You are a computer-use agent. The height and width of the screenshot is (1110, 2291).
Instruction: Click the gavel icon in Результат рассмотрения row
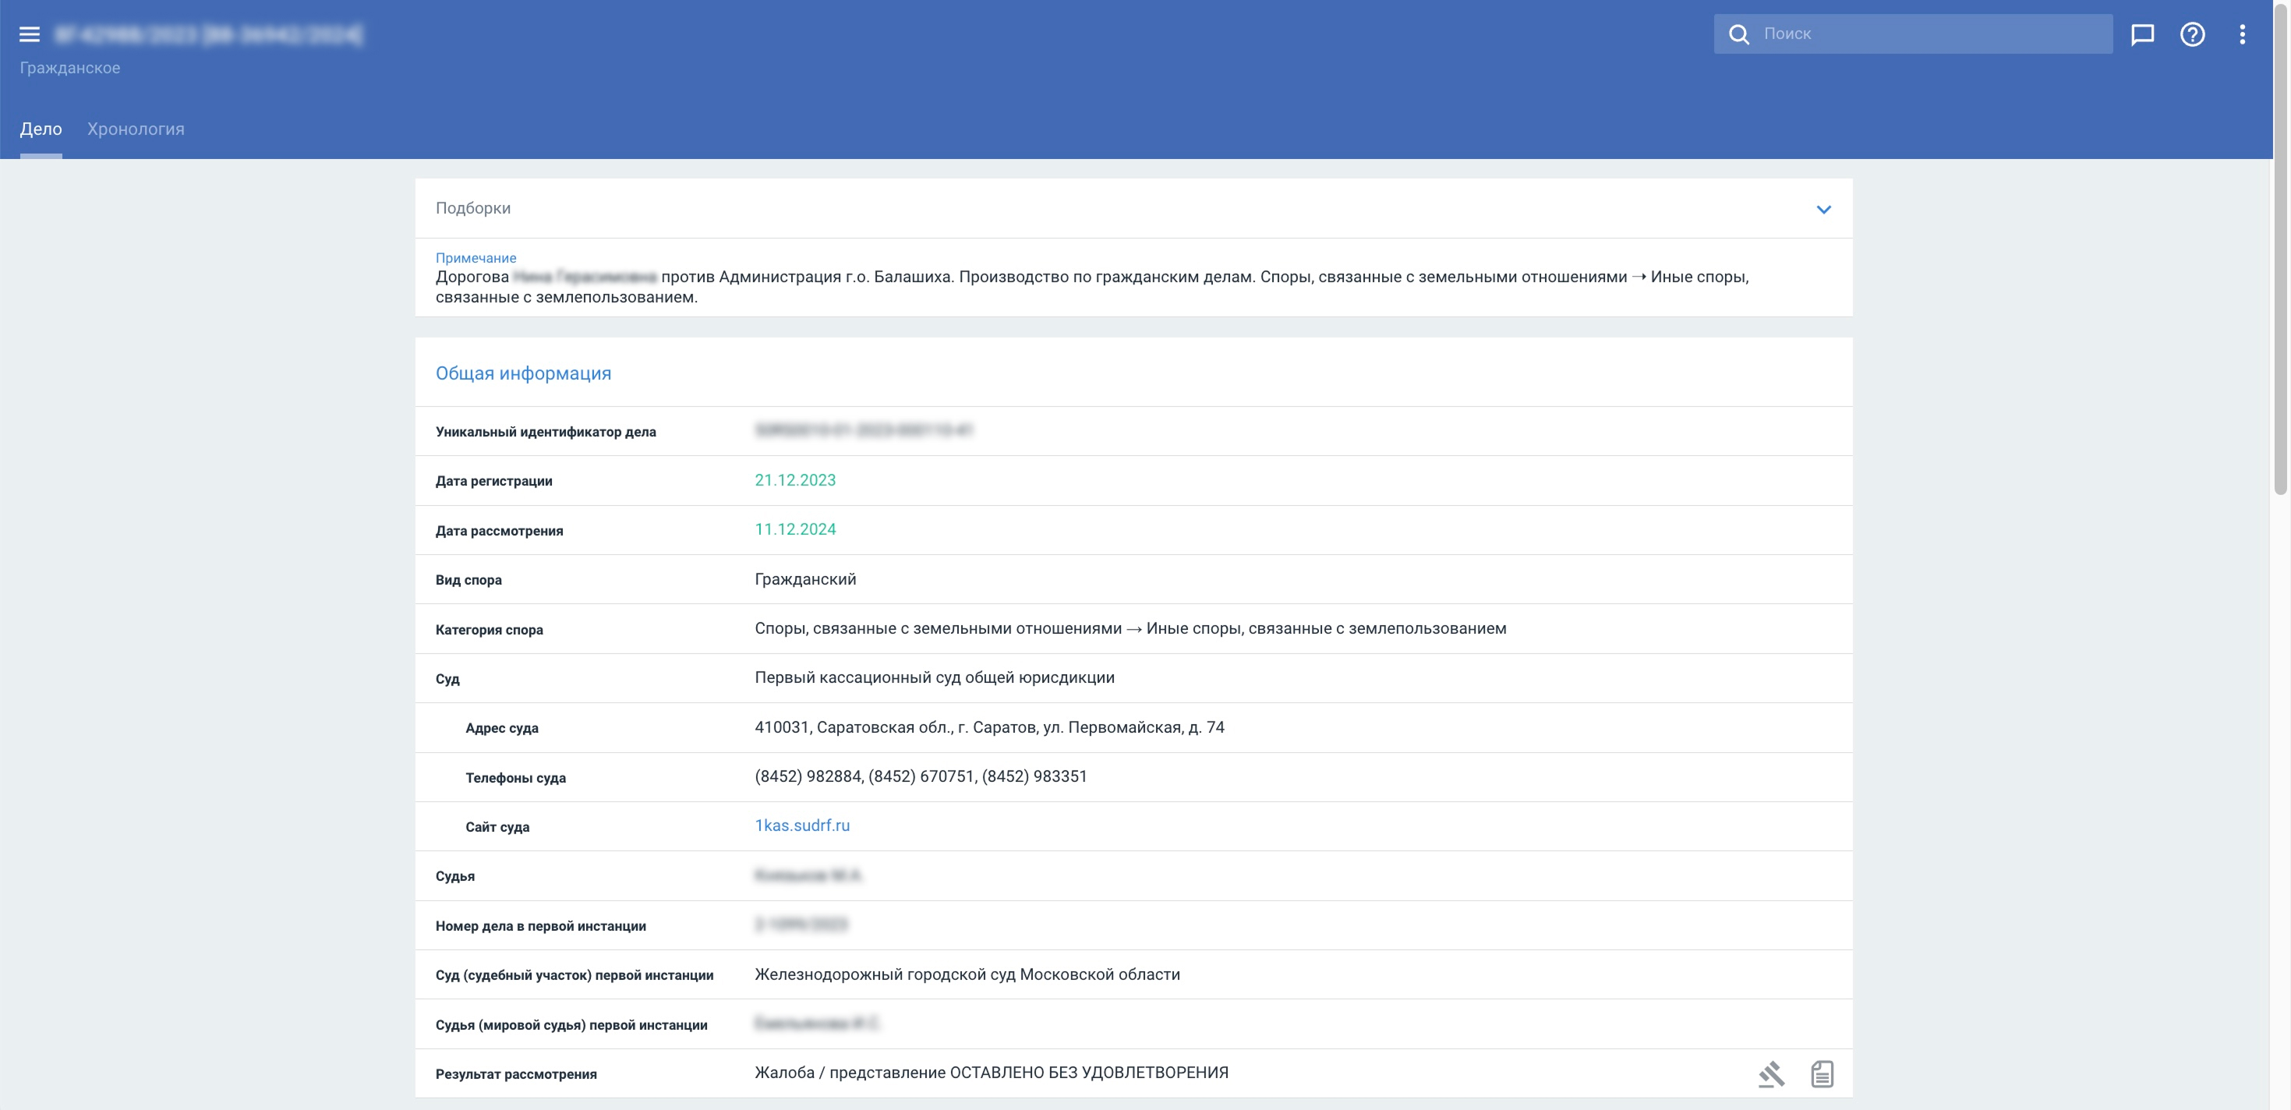[1771, 1073]
